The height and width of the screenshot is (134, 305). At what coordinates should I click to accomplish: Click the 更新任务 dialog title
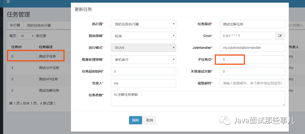pos(83,9)
